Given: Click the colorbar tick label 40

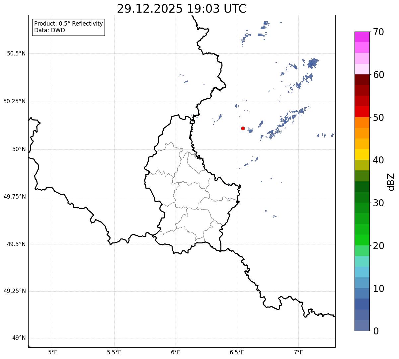Looking at the screenshot, I should 378,160.
